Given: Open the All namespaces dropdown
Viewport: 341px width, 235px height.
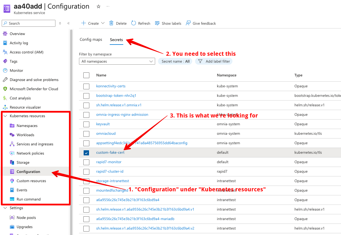Looking at the screenshot, I should point(117,61).
